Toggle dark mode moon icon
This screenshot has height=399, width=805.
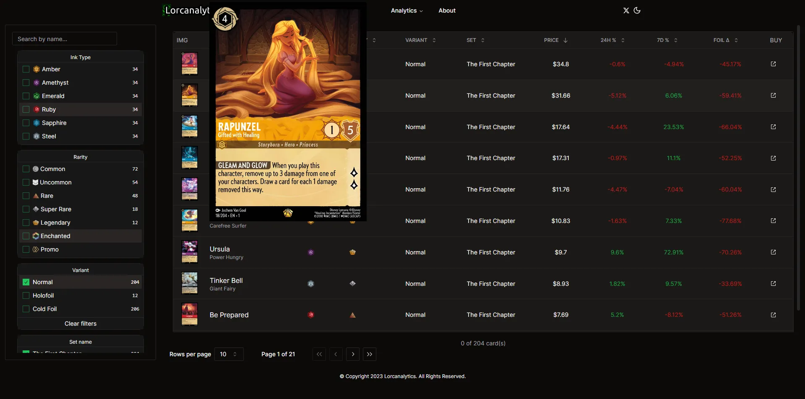tap(637, 10)
